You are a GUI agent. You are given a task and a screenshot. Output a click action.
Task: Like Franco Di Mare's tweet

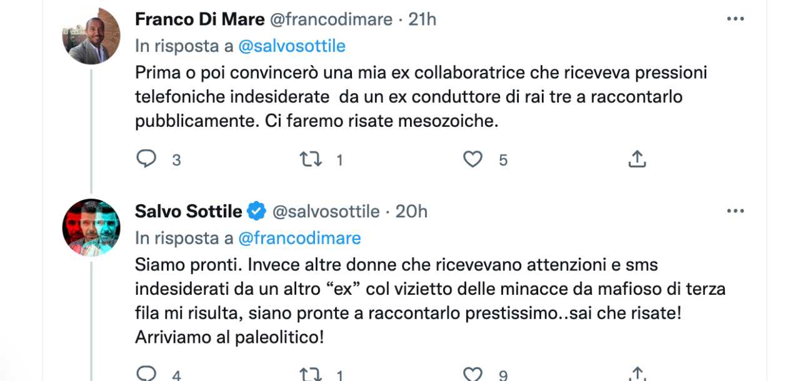point(472,160)
